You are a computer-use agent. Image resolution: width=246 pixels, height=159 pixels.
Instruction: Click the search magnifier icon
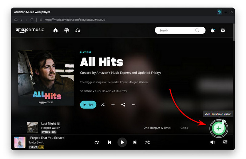(x=197, y=30)
